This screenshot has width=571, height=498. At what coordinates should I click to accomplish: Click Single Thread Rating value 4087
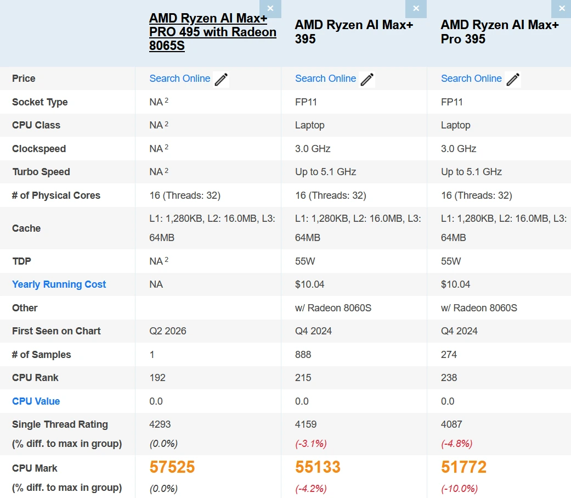(451, 424)
